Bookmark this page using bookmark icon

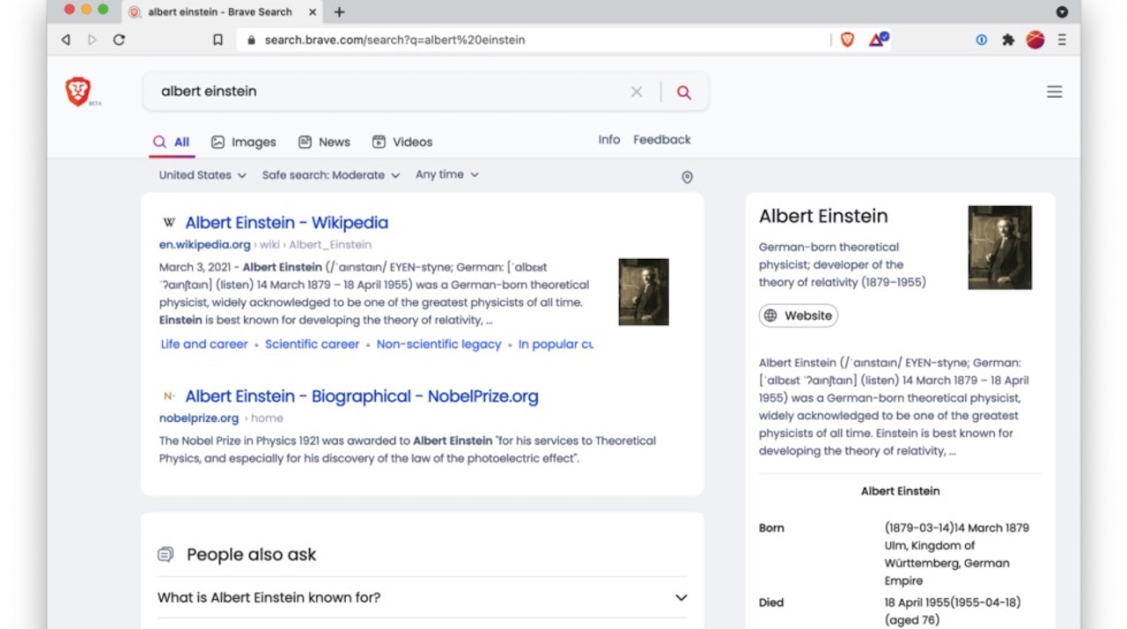tap(217, 40)
